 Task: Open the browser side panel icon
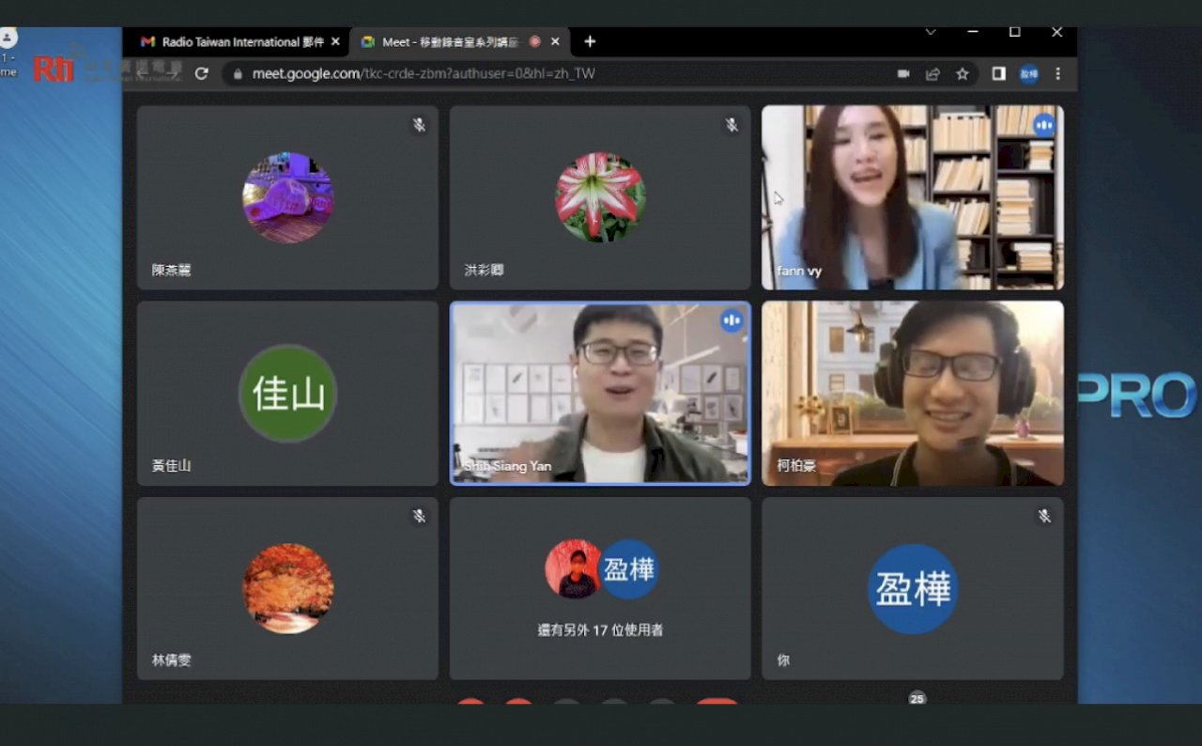pyautogui.click(x=999, y=73)
